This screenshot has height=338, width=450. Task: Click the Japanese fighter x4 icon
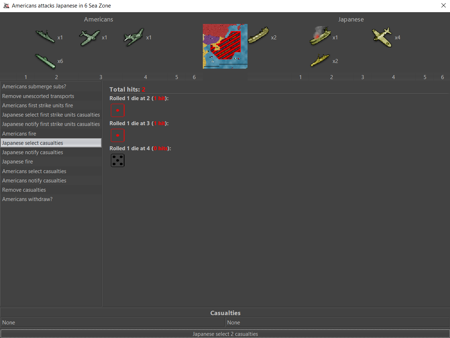click(x=382, y=37)
